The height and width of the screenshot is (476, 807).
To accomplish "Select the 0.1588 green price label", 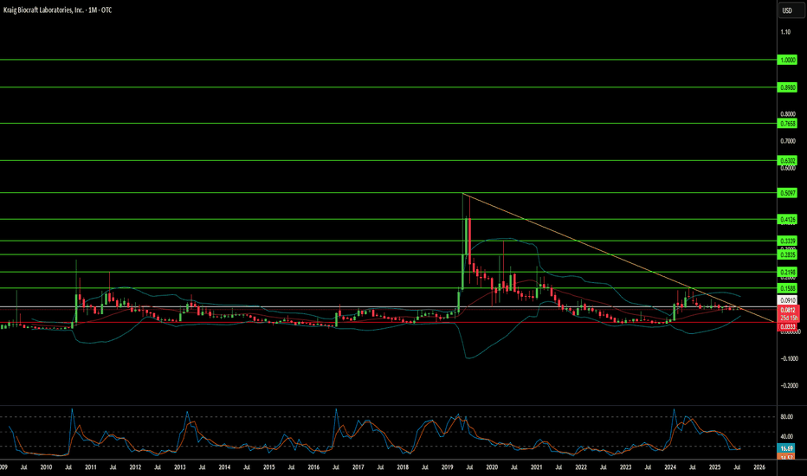I will click(x=787, y=288).
